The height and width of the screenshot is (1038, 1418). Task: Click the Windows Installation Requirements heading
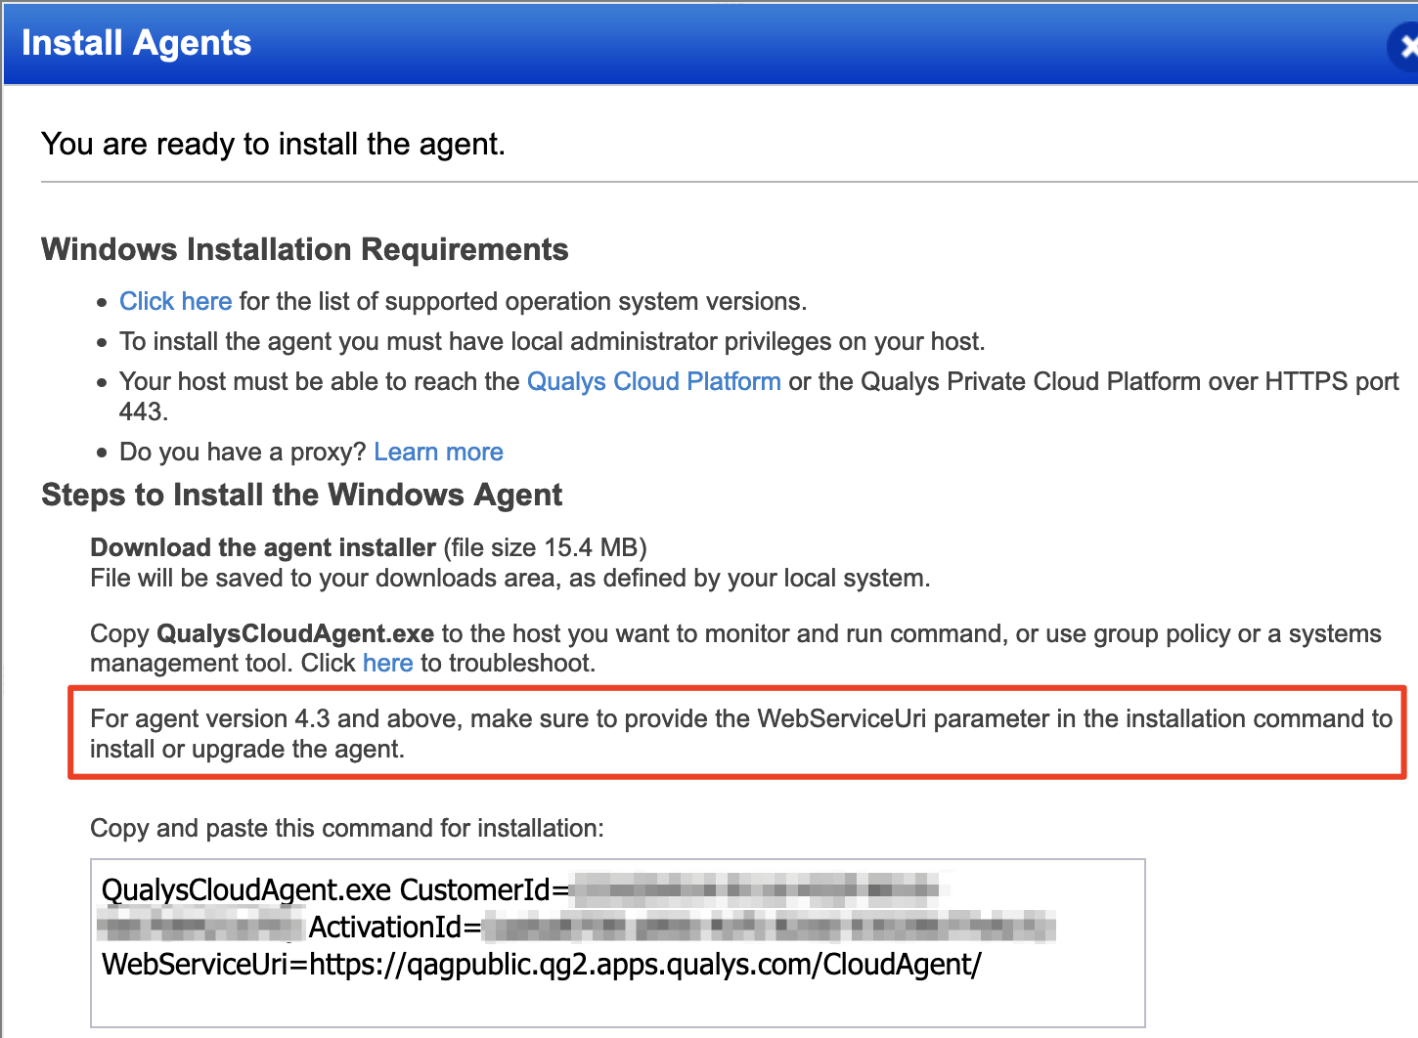[x=304, y=249]
